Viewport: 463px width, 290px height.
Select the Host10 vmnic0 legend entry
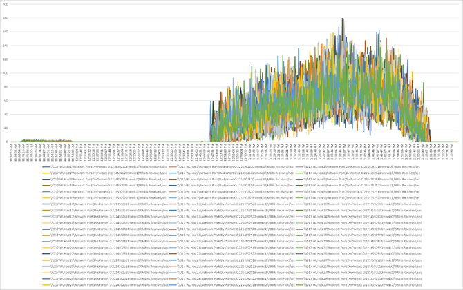click(x=104, y=204)
